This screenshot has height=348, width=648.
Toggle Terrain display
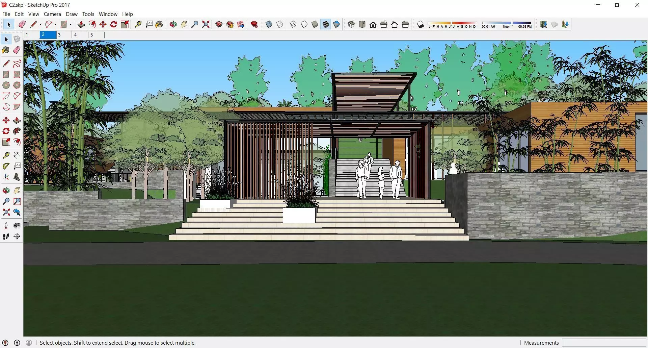click(555, 24)
